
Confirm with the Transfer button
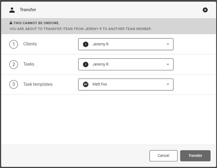coord(195,156)
